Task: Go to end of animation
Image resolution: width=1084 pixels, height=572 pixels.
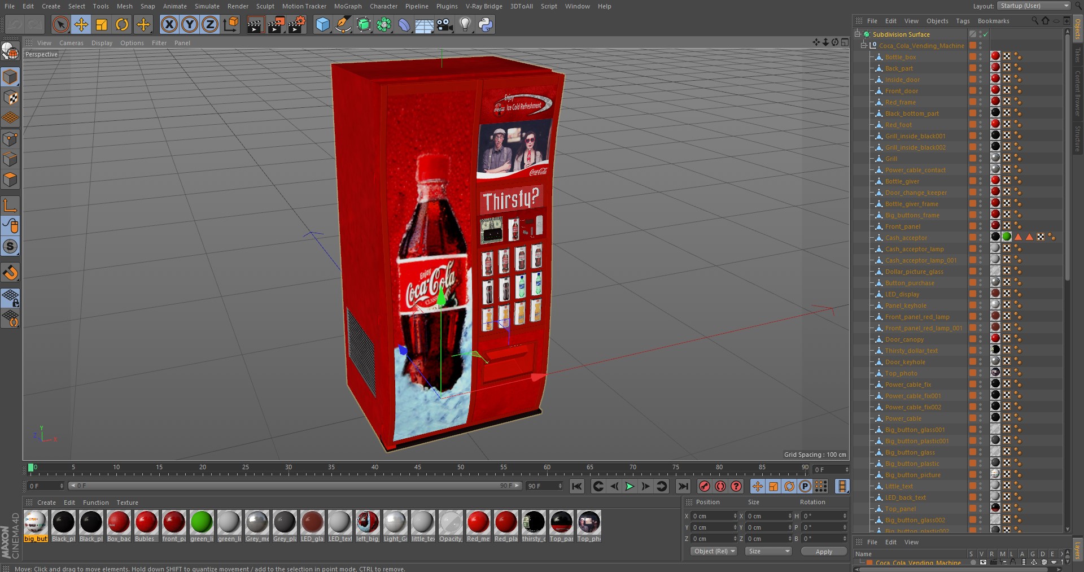Action: coord(683,486)
